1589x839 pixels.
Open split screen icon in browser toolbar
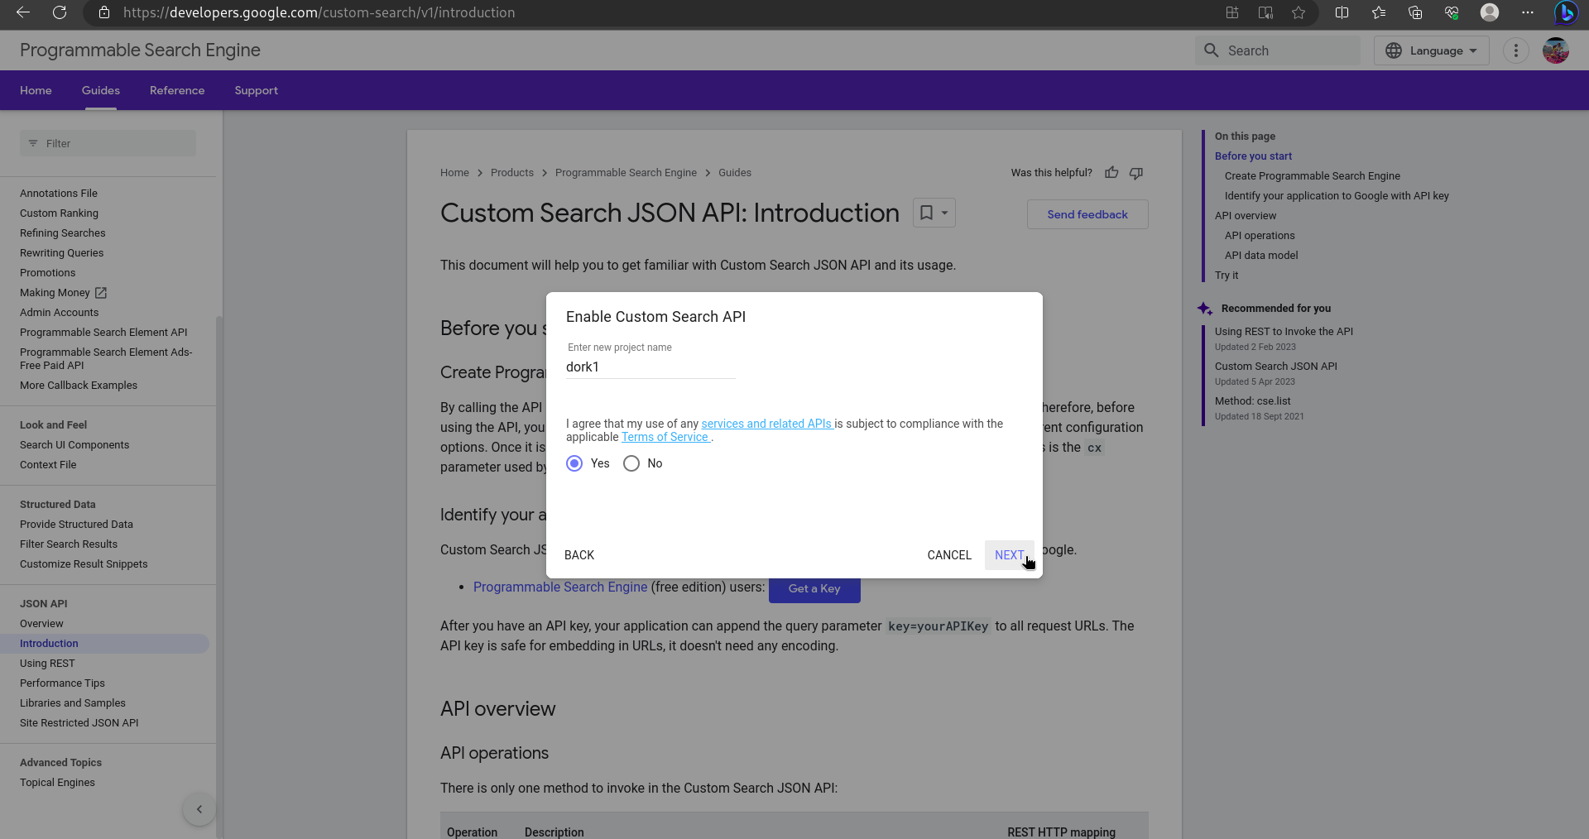coord(1342,12)
